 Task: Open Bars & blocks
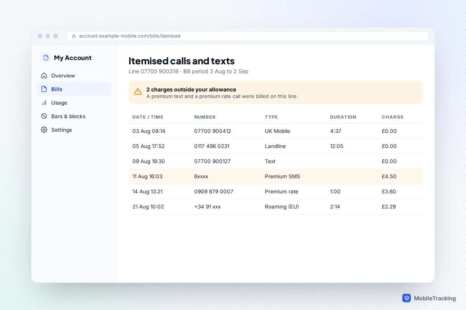[74, 116]
